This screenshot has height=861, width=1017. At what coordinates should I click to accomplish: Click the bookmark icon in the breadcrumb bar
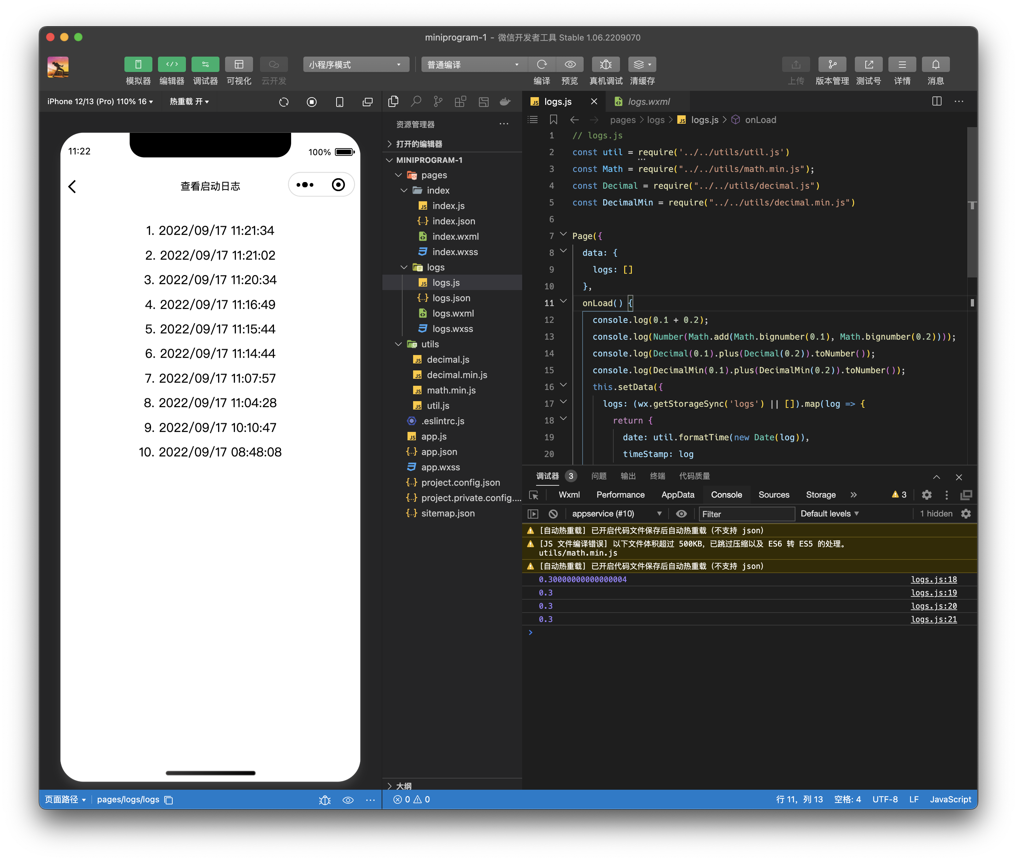click(553, 120)
